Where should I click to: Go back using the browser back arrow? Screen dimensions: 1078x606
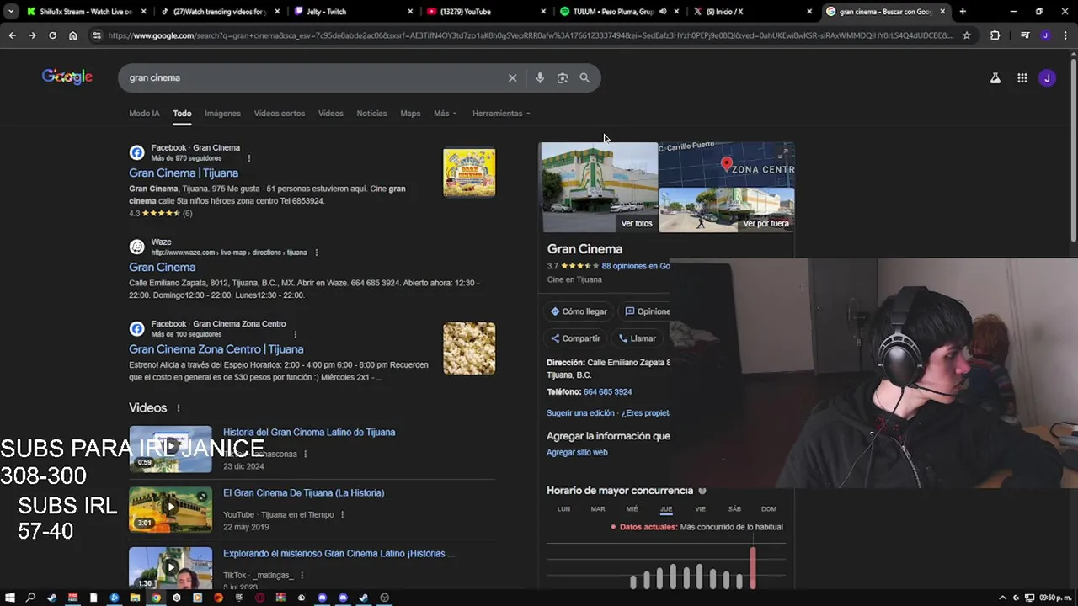point(12,35)
